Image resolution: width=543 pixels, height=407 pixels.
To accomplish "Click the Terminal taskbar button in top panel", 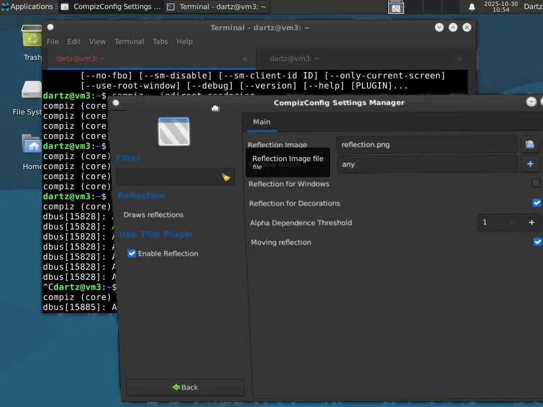I will 217,6.
